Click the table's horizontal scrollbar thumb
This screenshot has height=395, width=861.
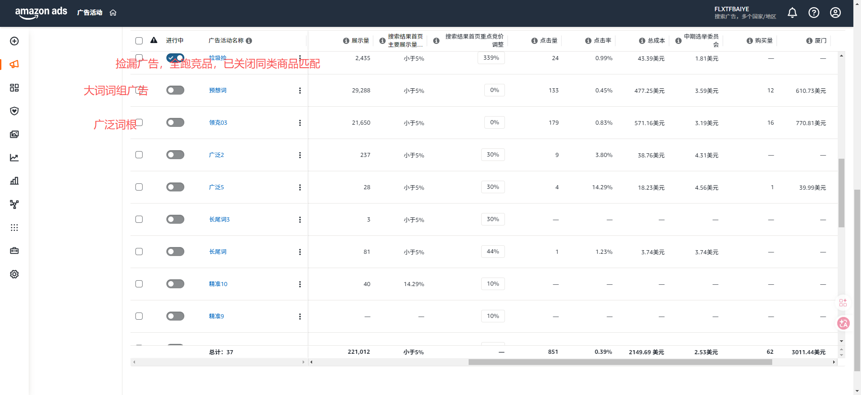pos(620,362)
